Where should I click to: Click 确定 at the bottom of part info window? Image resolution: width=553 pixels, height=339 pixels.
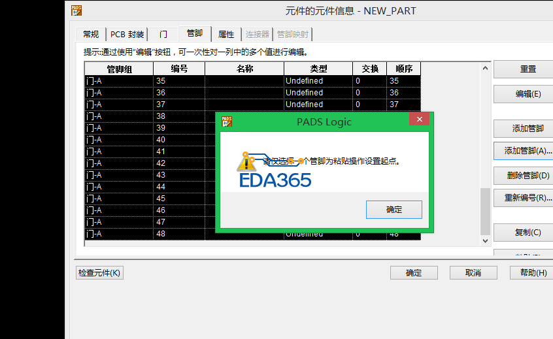coord(414,273)
